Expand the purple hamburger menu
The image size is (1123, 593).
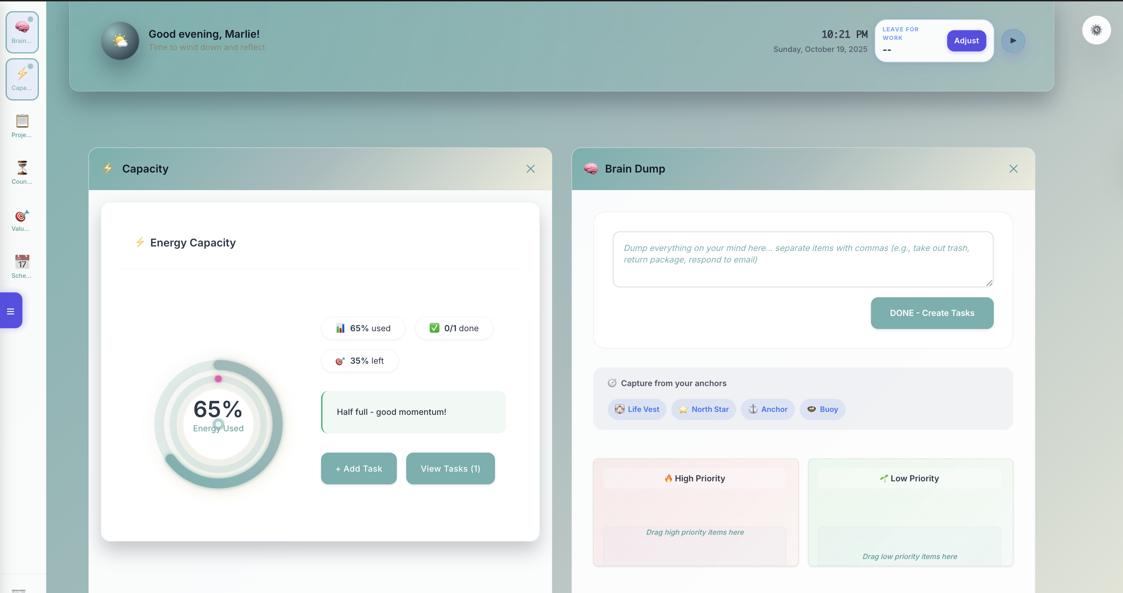coord(10,310)
